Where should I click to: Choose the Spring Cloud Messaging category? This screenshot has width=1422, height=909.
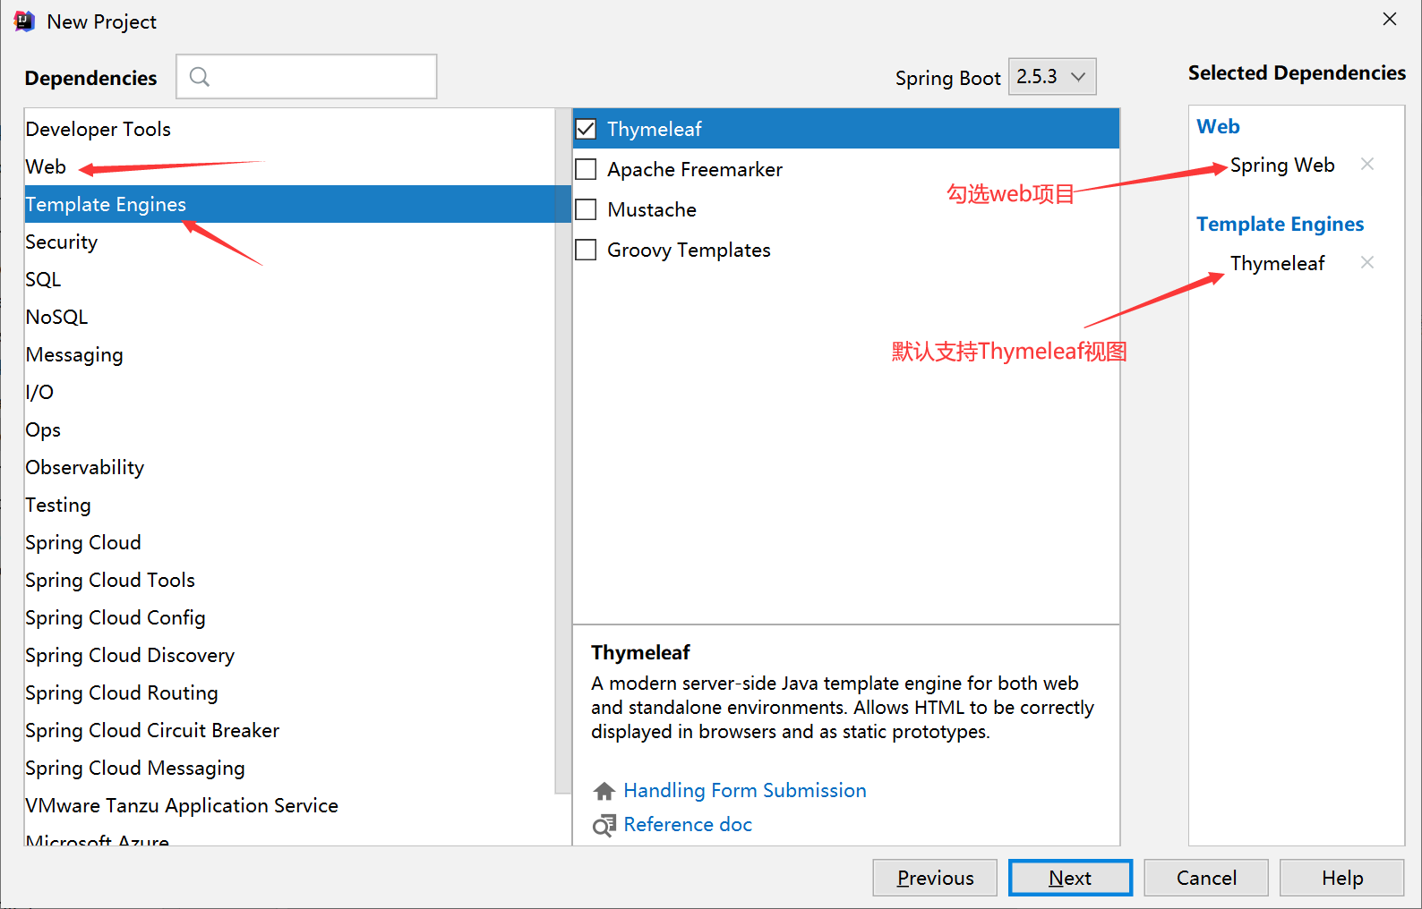point(290,768)
